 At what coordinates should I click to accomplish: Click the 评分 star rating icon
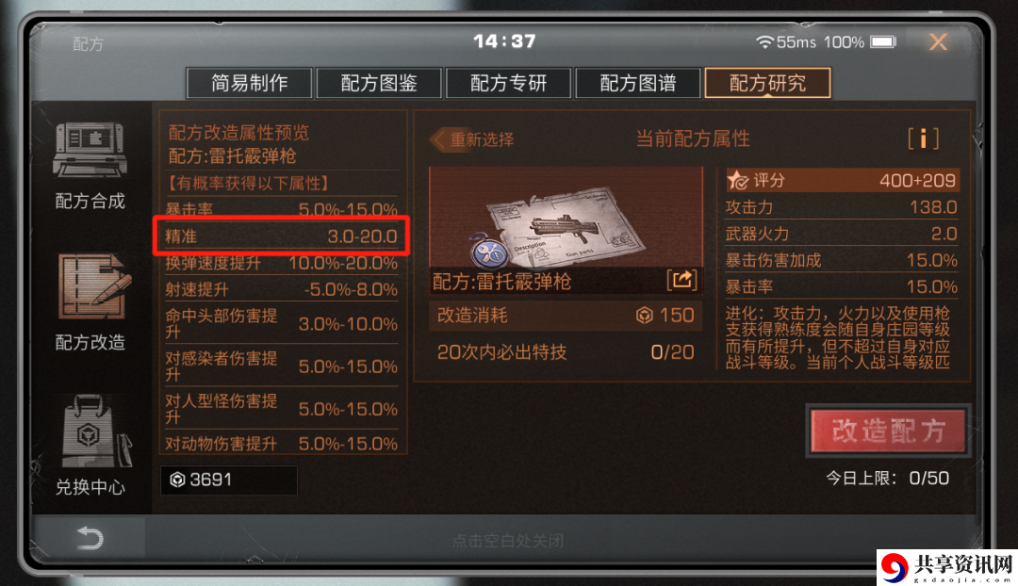click(x=737, y=180)
